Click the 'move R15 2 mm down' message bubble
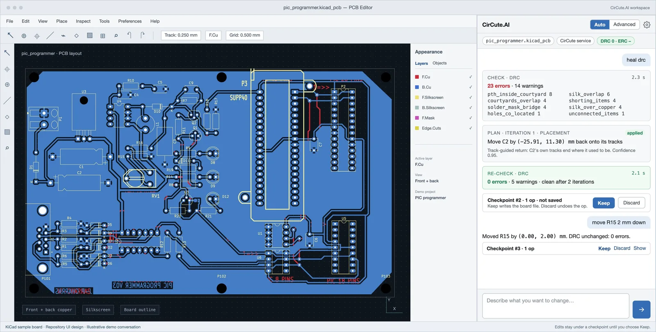 pos(619,223)
